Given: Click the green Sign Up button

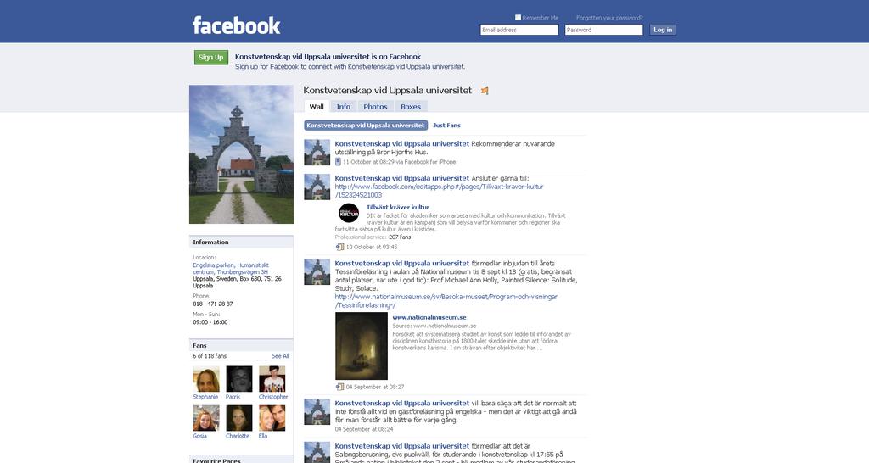Looking at the screenshot, I should tap(211, 57).
